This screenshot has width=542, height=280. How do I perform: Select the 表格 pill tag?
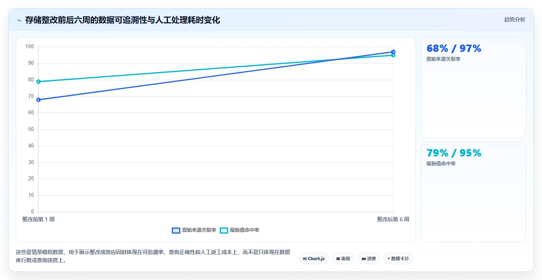(343, 259)
